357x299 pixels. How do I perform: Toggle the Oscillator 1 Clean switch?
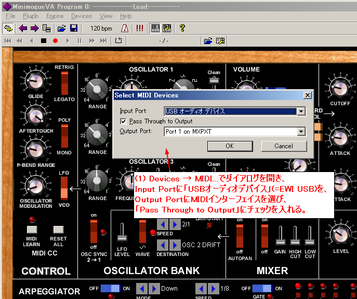point(214,82)
